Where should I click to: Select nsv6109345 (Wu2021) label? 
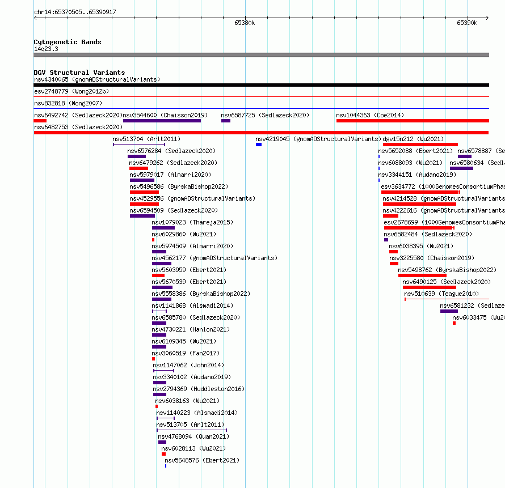(184, 341)
